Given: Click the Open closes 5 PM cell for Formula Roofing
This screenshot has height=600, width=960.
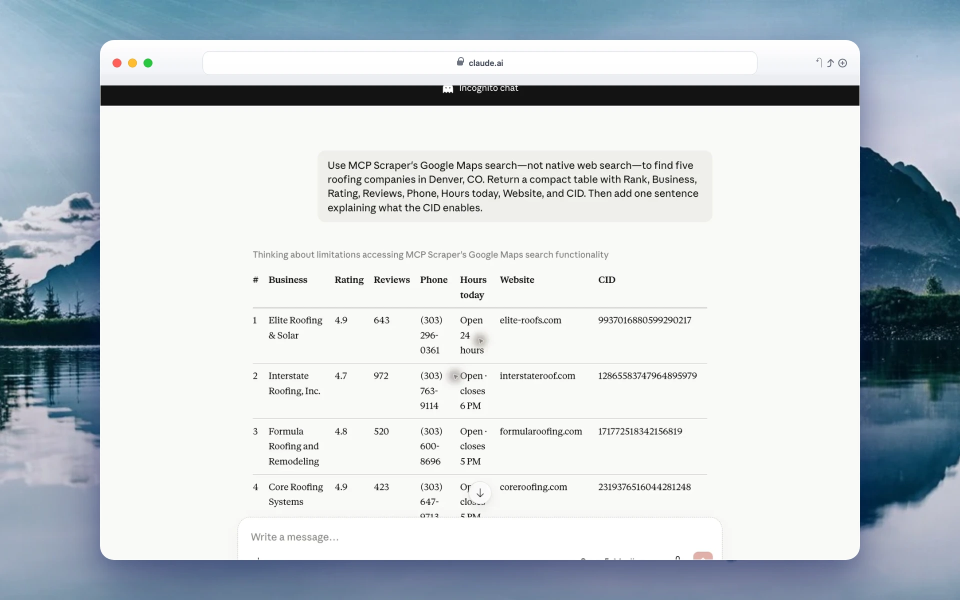Looking at the screenshot, I should click(x=473, y=446).
